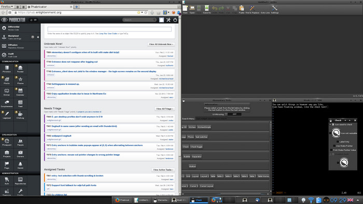Click the Phabricator logout power icon
The image size is (363, 204).
tap(175, 20)
